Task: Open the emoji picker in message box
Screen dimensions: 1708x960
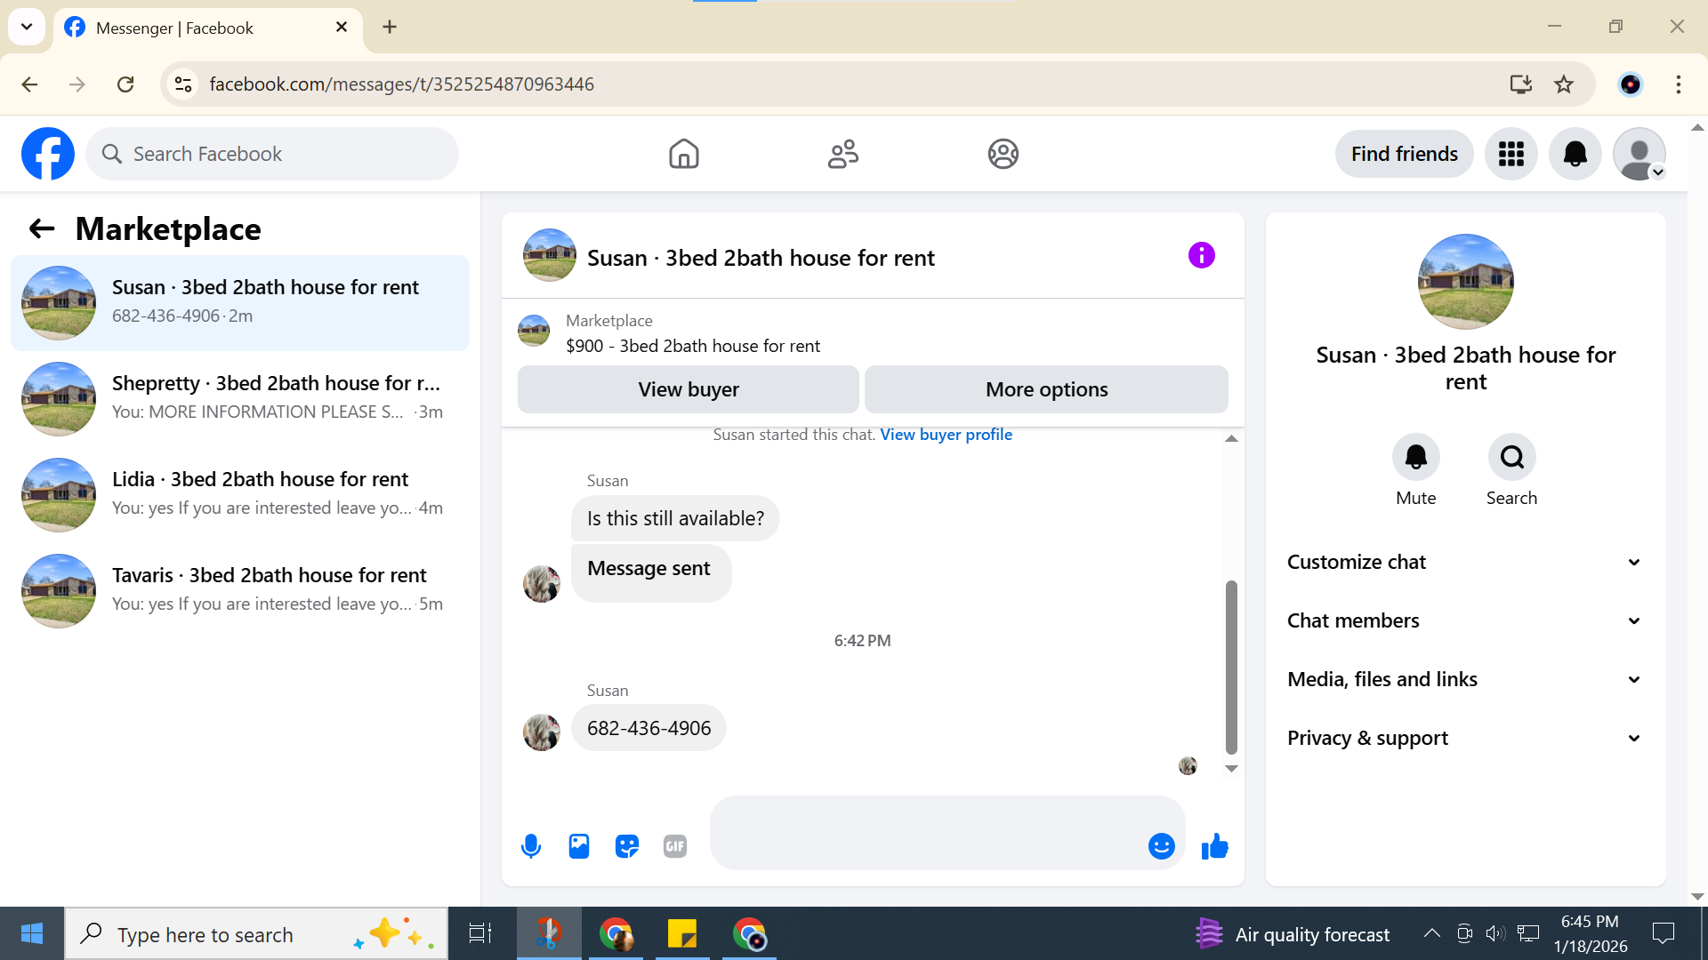Action: (x=1161, y=846)
